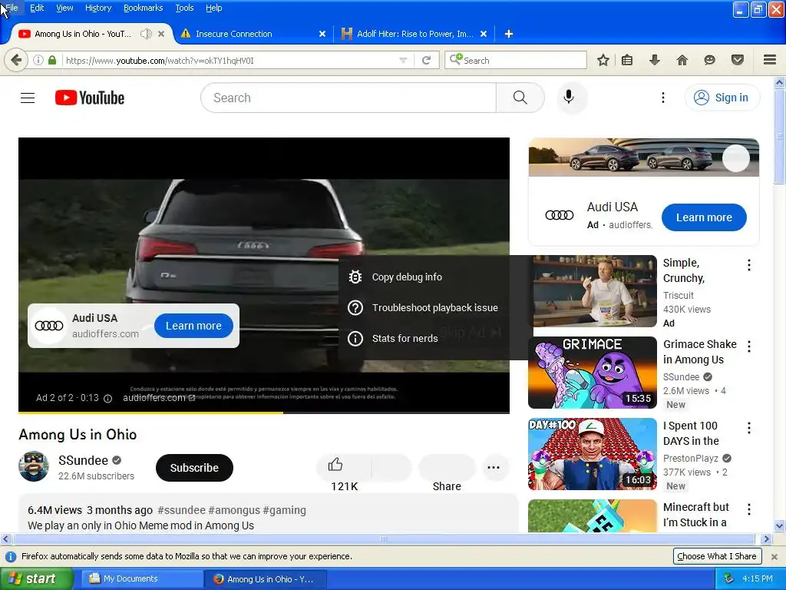Image resolution: width=786 pixels, height=590 pixels.
Task: Show site information icon in address bar
Action: 38,60
